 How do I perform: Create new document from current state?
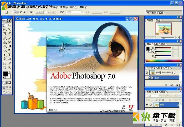(166, 85)
